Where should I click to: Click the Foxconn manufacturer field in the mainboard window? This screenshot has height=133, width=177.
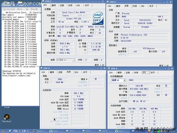pos(145,13)
